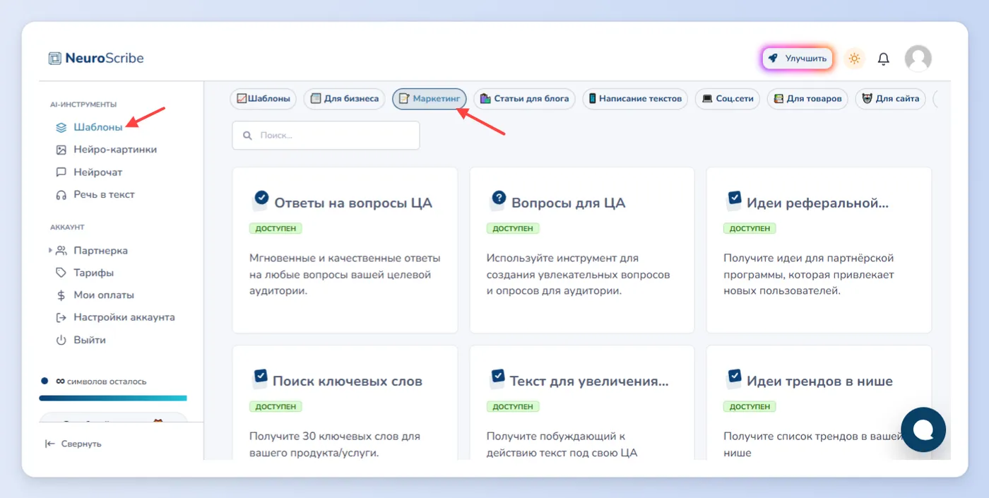Click the Улучшить upgrade button
This screenshot has height=498, width=989.
[798, 59]
